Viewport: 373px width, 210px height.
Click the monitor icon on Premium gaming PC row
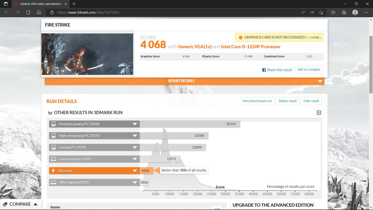54,124
